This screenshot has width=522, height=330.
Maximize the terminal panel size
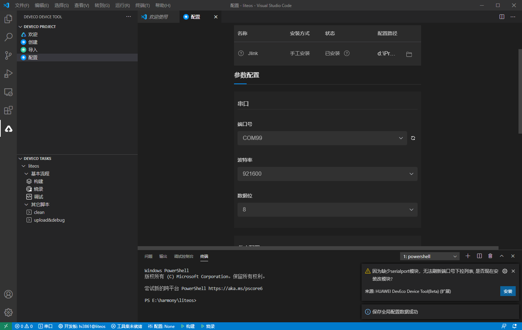coord(502,256)
